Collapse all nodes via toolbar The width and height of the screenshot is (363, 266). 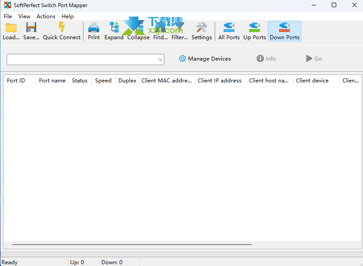click(x=138, y=31)
